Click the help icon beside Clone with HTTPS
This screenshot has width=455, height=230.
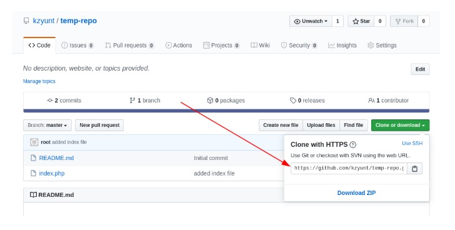353,144
